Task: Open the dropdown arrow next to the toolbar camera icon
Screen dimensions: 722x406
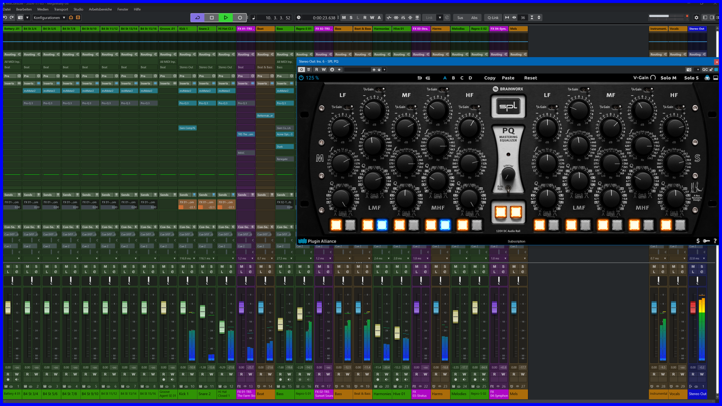Action: [x=27, y=18]
